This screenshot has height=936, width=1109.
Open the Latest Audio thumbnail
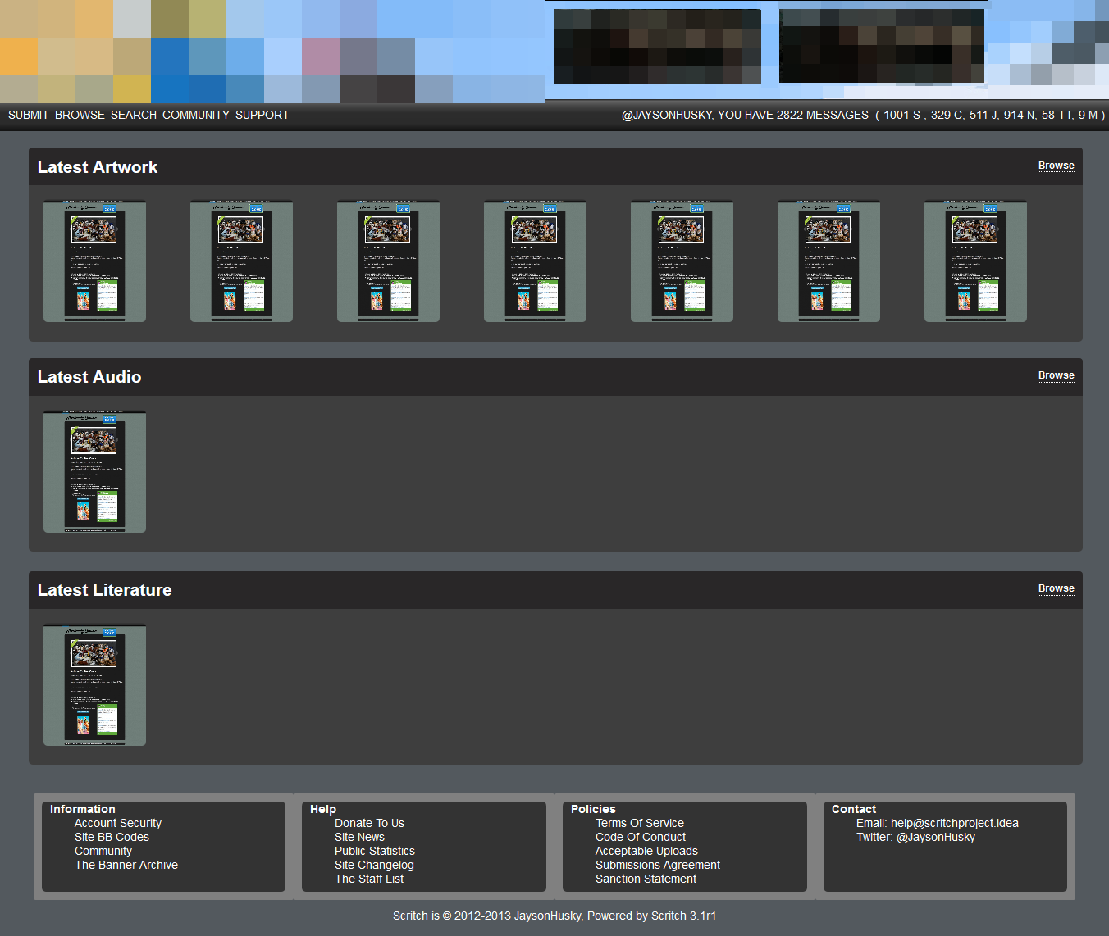(94, 472)
